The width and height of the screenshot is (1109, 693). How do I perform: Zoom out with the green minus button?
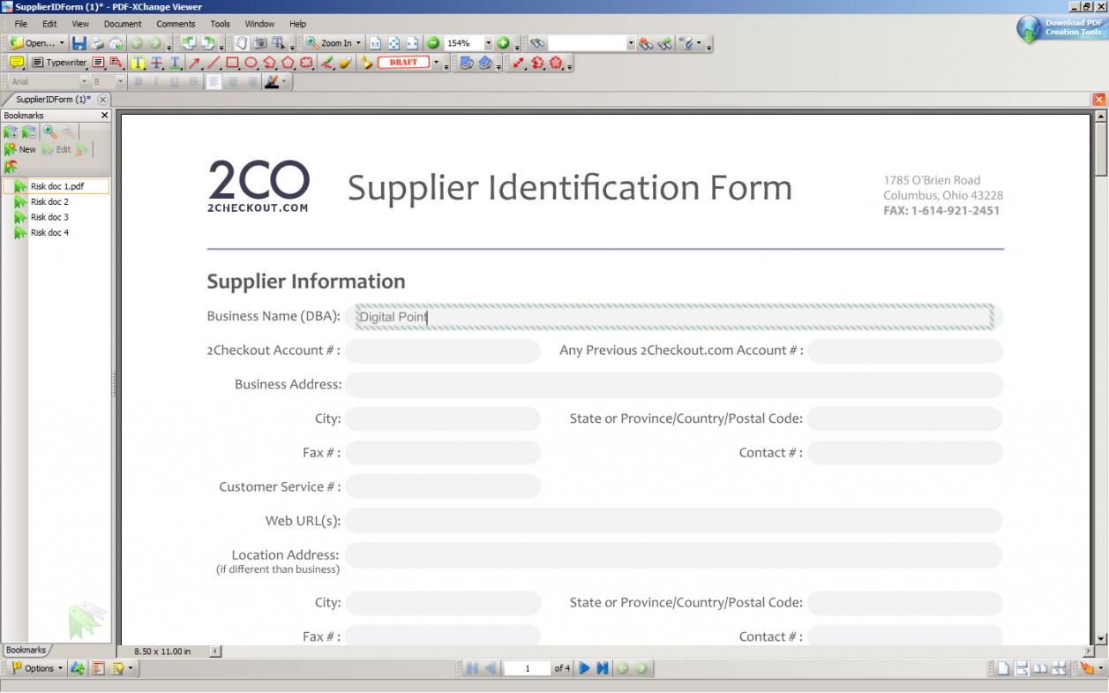pos(432,42)
